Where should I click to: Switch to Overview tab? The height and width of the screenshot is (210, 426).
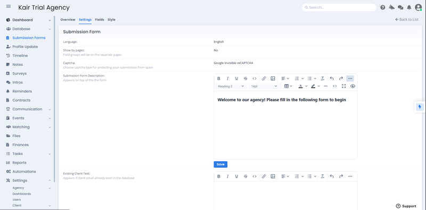68,20
